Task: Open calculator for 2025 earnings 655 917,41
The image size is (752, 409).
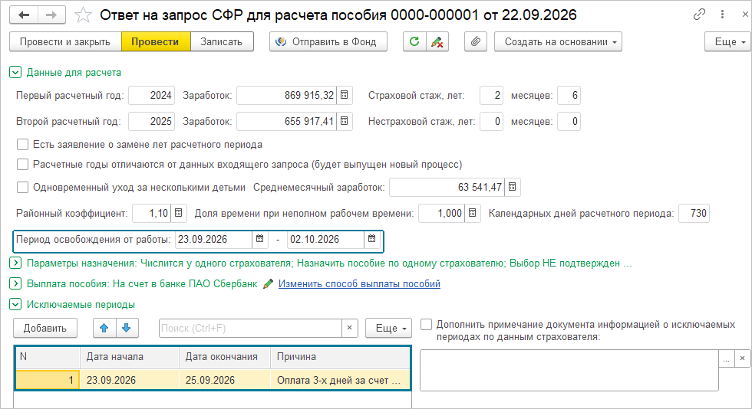Action: (x=345, y=121)
